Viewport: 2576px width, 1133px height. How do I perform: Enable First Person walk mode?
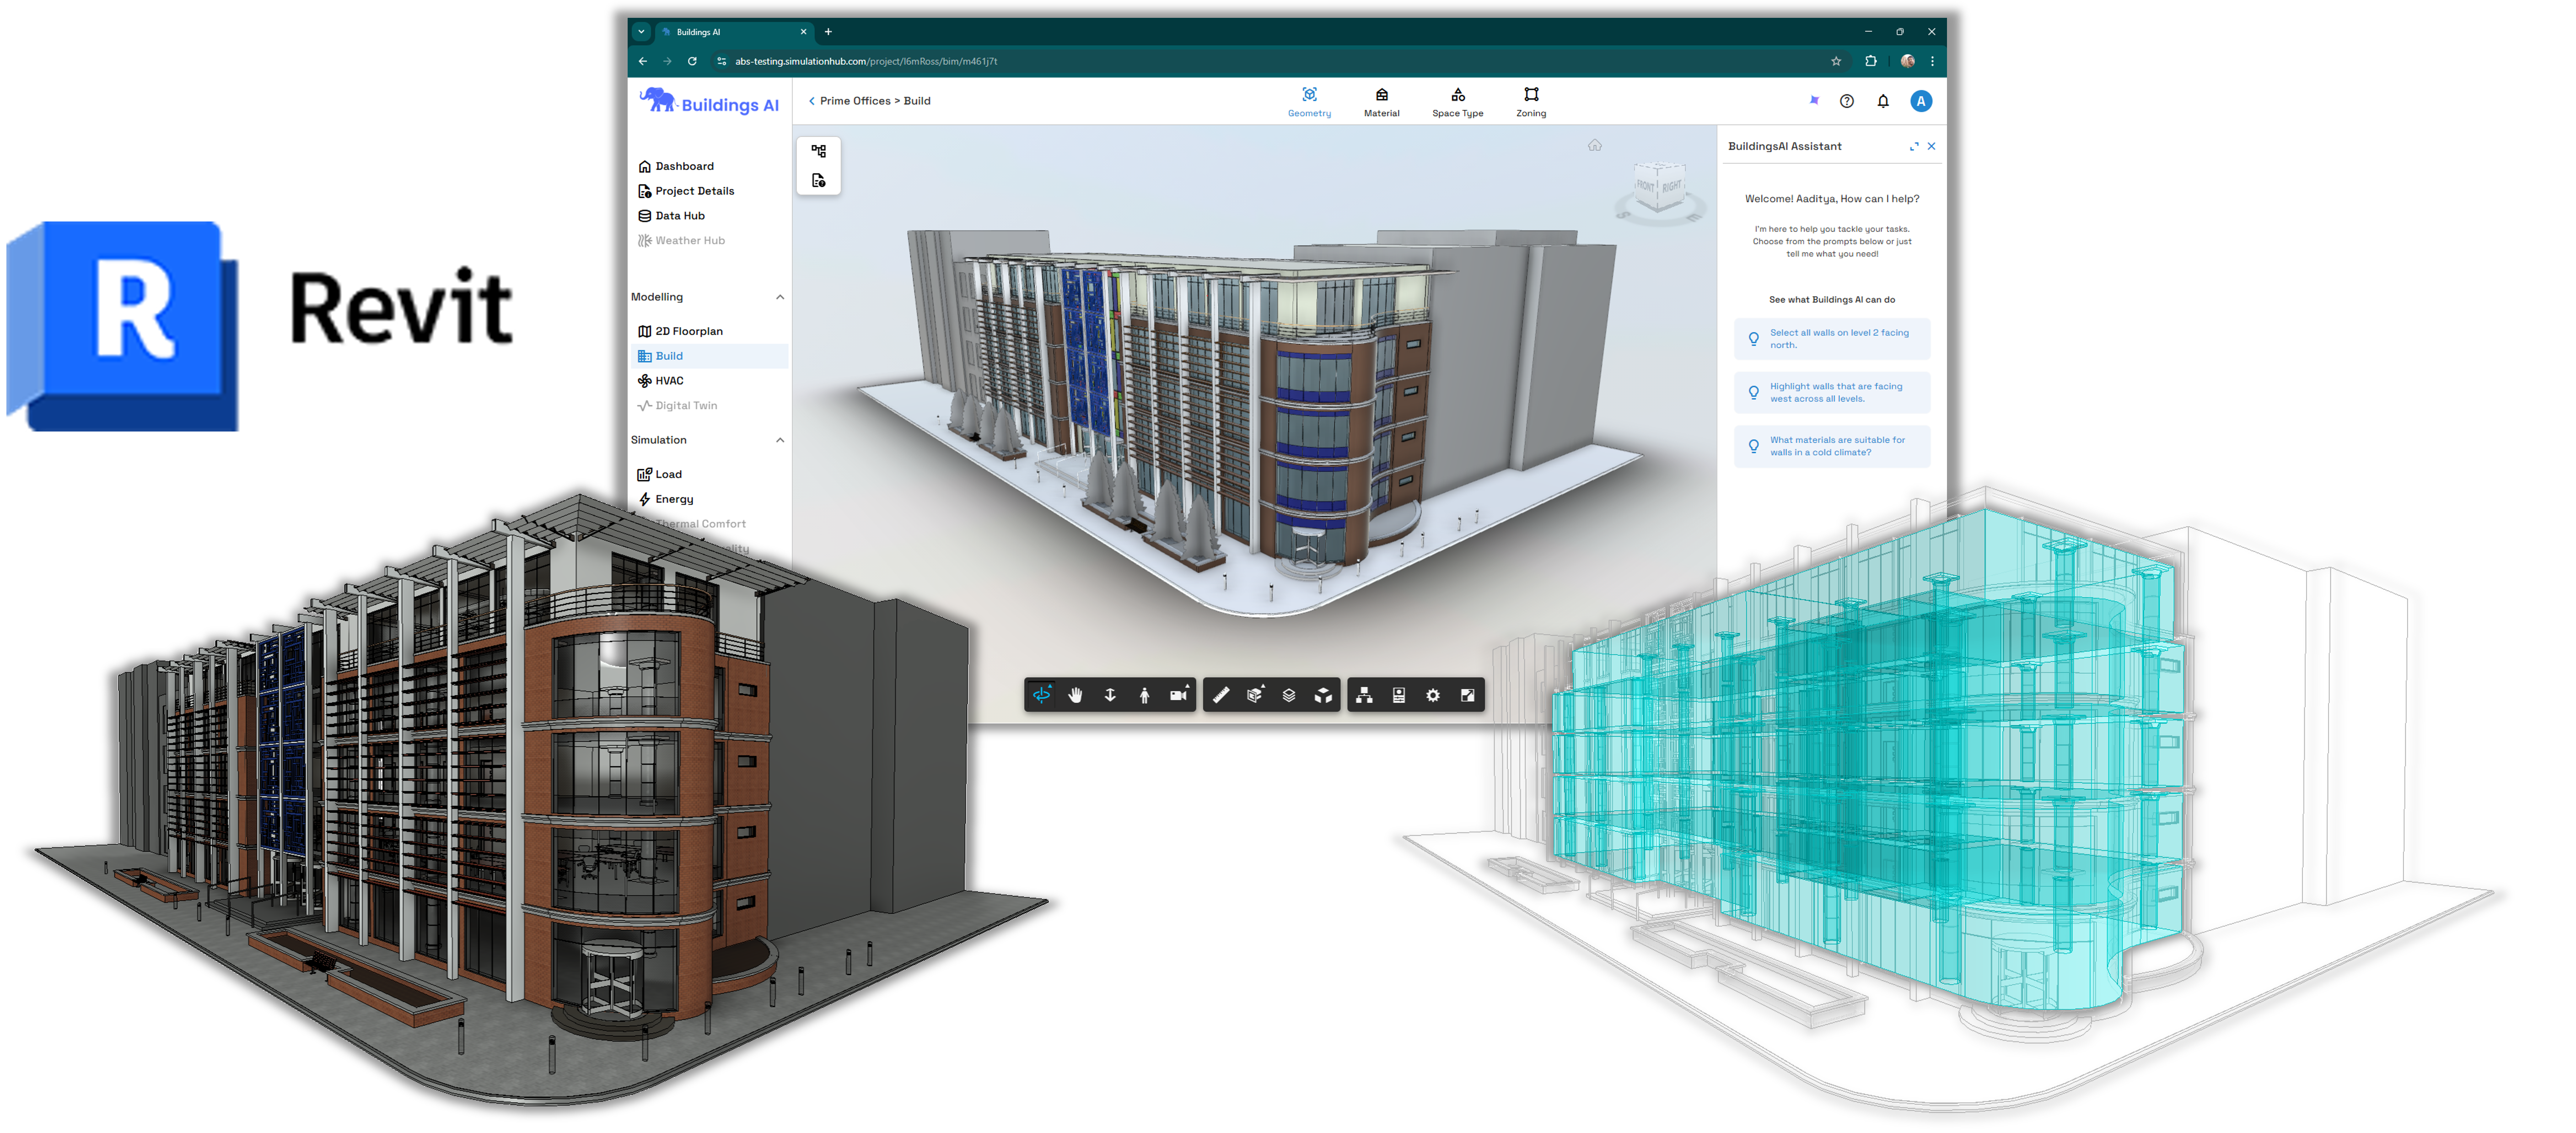coord(1144,695)
